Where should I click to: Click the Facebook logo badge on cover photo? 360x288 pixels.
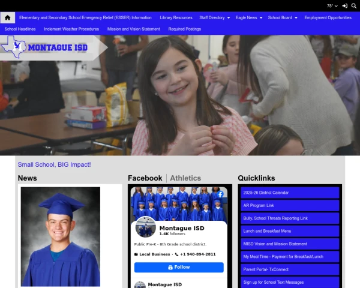220,194
